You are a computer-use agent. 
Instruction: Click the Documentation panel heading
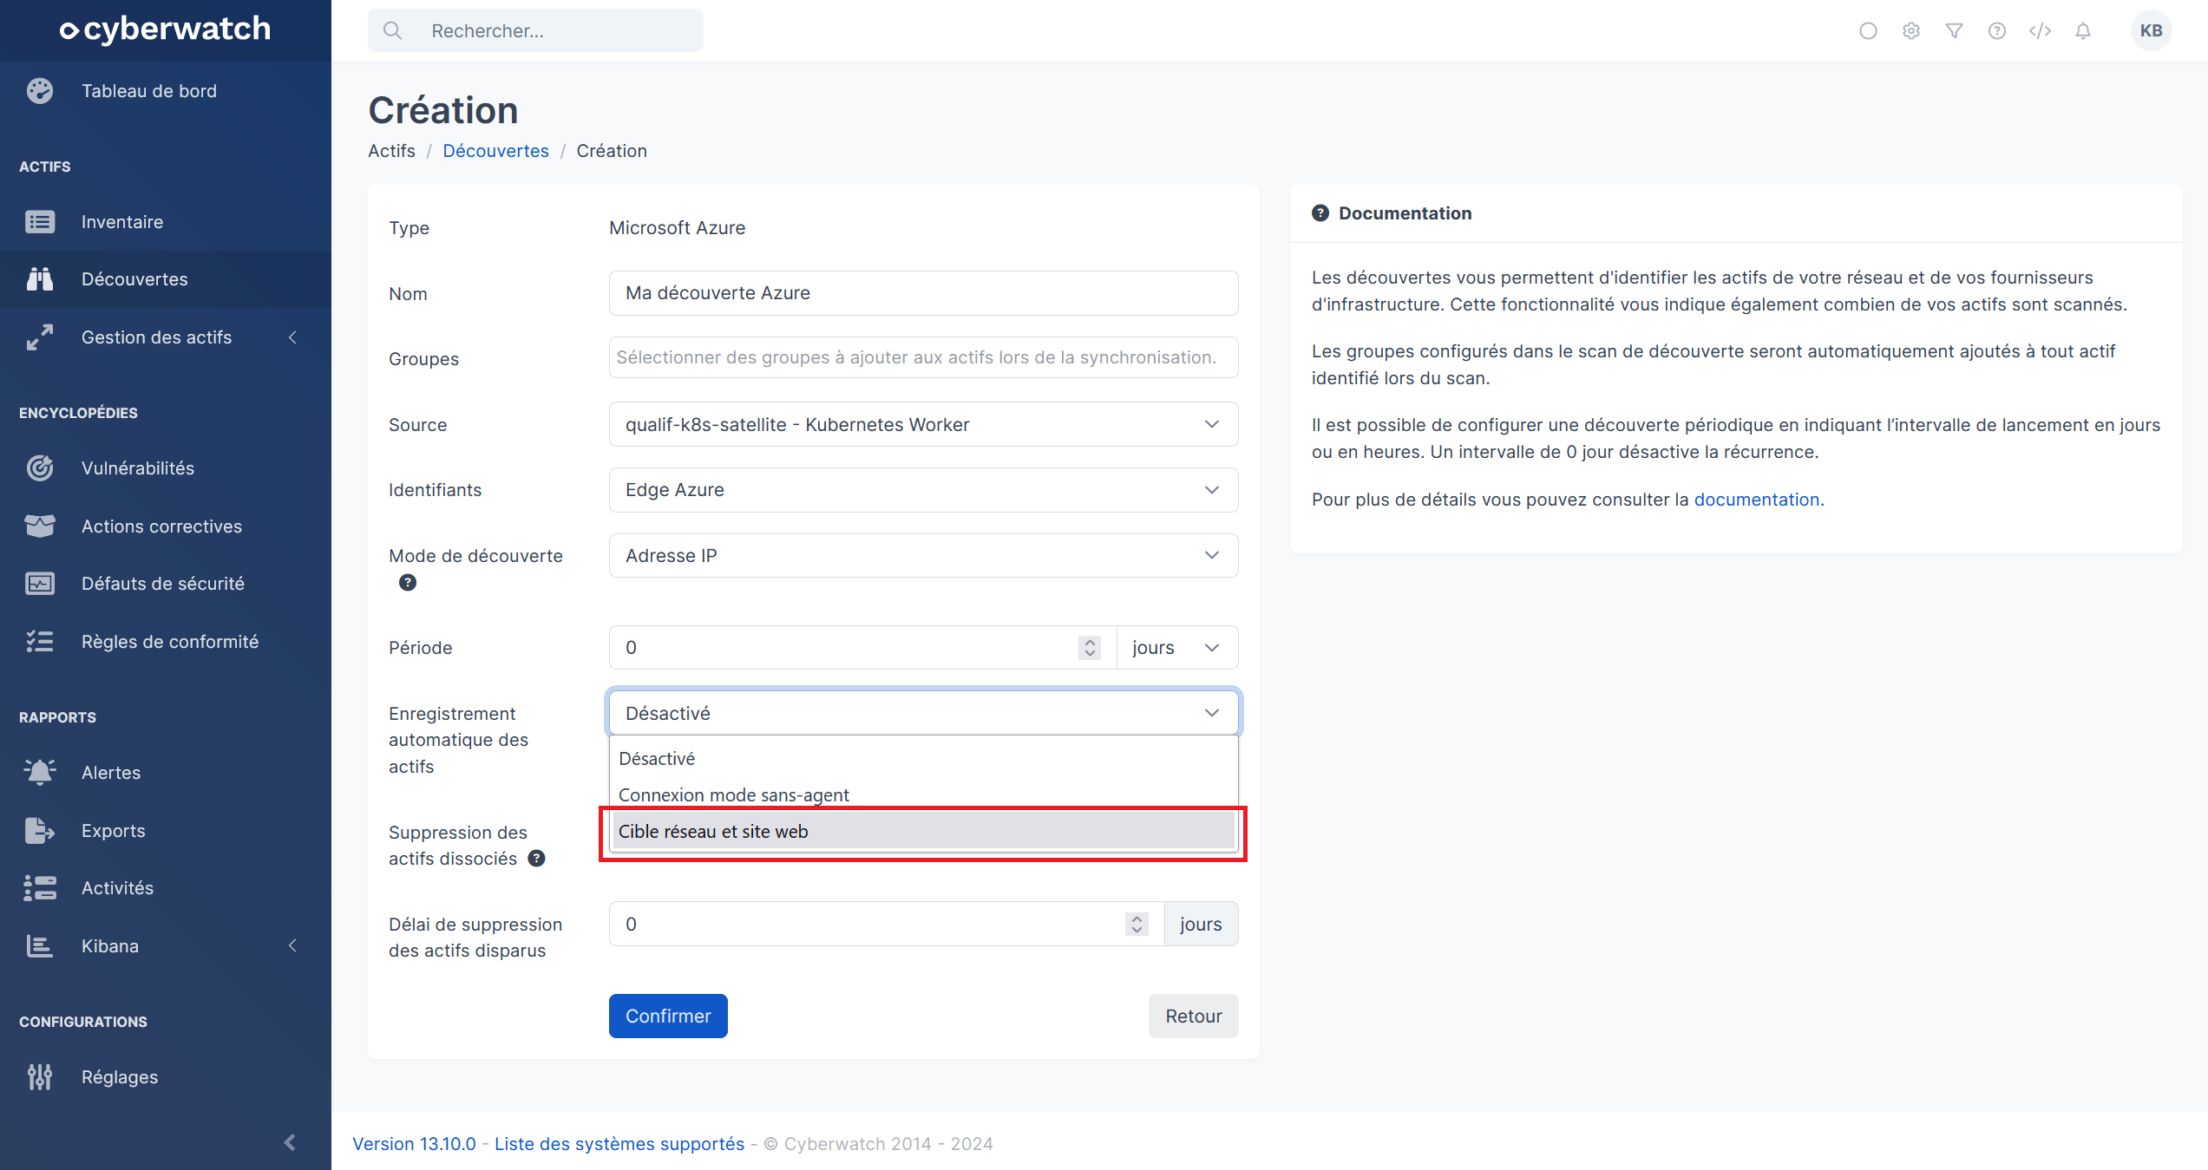pyautogui.click(x=1405, y=213)
